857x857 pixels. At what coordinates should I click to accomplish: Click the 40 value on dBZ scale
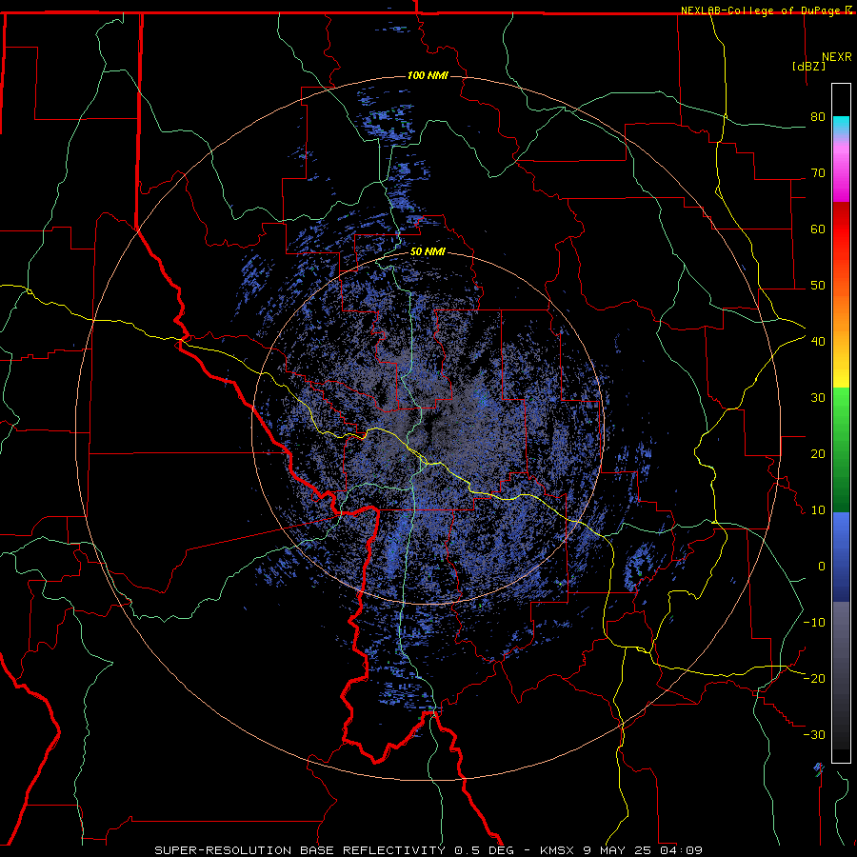point(818,342)
